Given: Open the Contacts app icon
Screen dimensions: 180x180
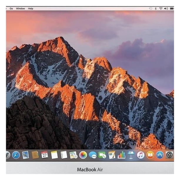Looking at the screenshot, I should (35, 155).
